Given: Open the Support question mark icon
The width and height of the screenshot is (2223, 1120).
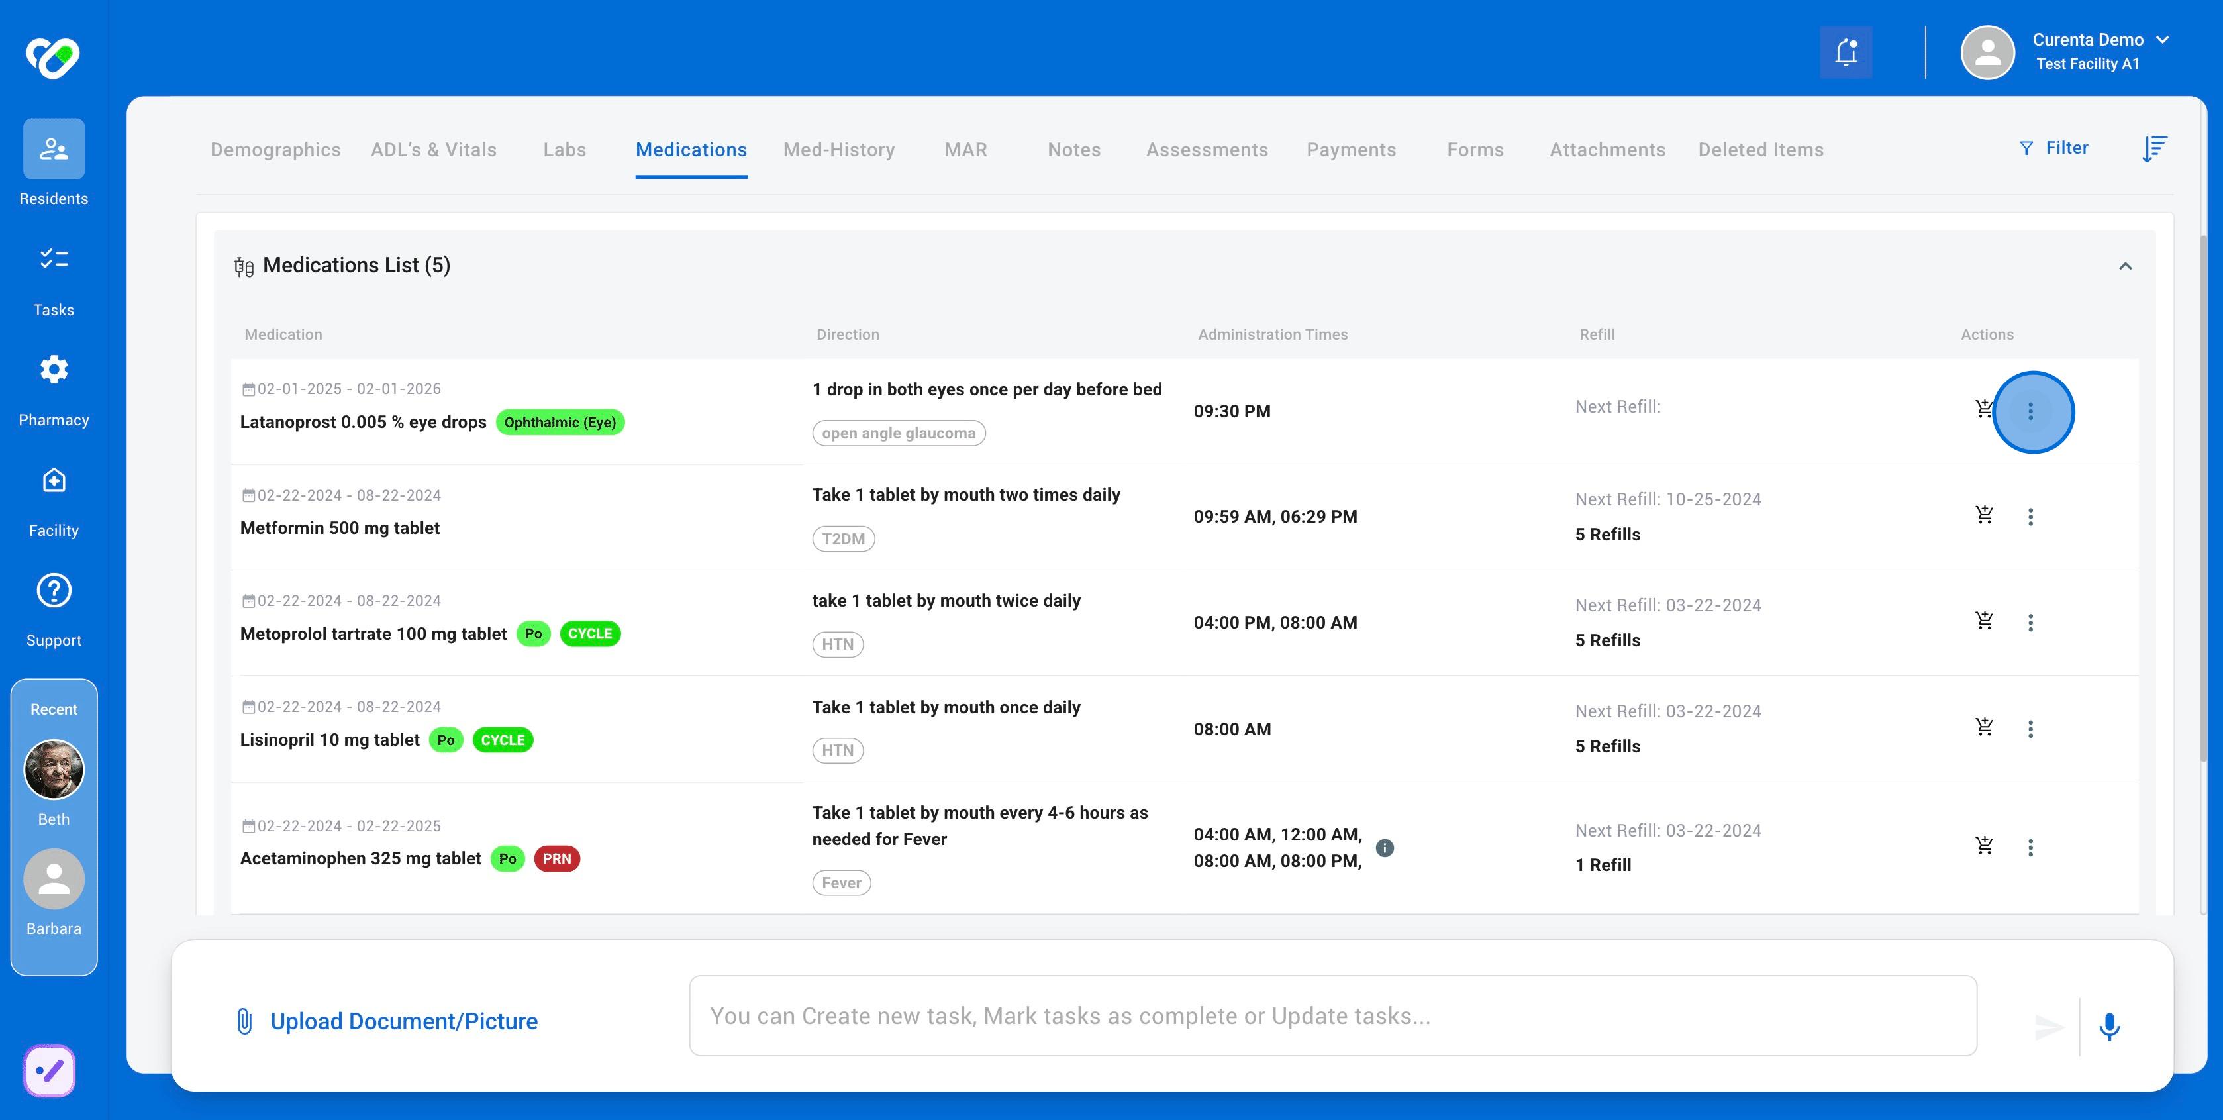Looking at the screenshot, I should point(54,591).
